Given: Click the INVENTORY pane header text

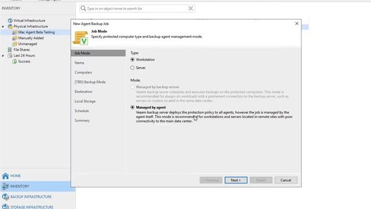Looking at the screenshot, I should coord(11,8).
